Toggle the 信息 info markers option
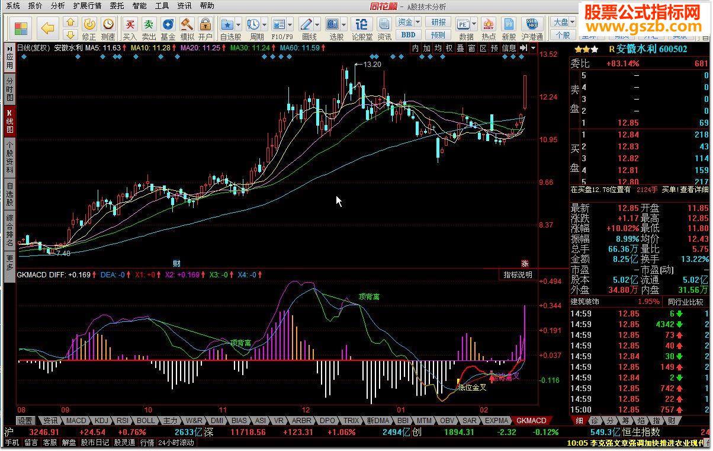This screenshot has width=713, height=451. coord(509,48)
